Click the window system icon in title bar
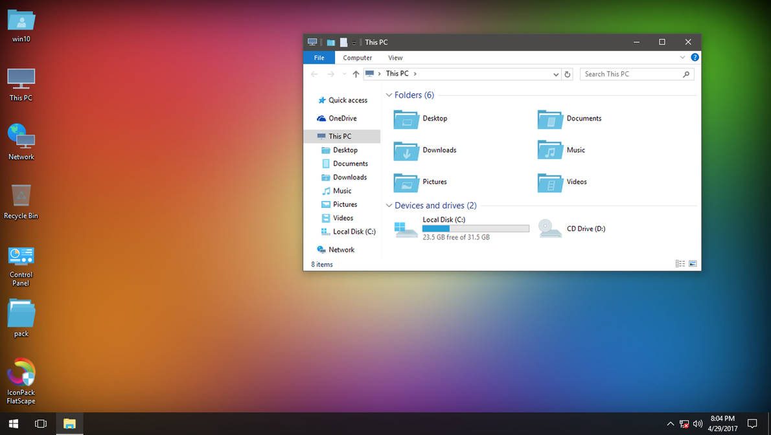Image resolution: width=771 pixels, height=435 pixels. click(312, 42)
